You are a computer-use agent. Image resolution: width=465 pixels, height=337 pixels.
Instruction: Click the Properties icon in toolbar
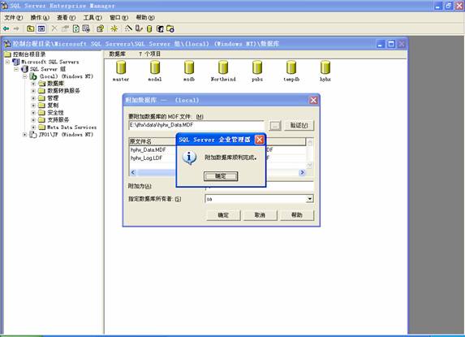[x=65, y=28]
